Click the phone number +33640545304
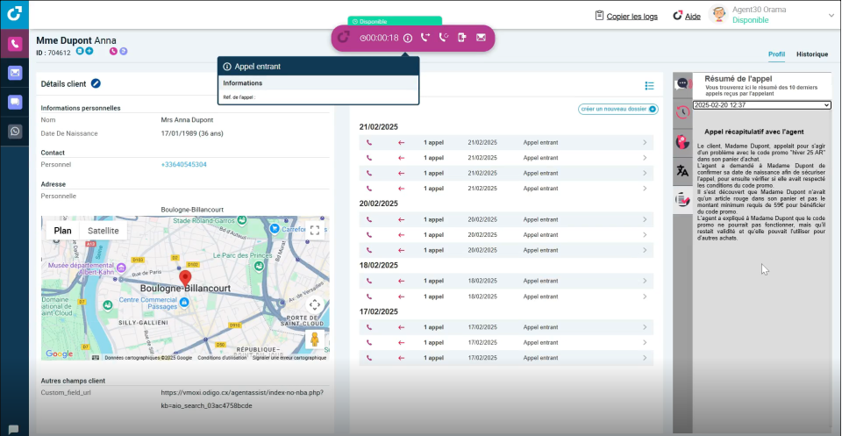 coord(185,164)
